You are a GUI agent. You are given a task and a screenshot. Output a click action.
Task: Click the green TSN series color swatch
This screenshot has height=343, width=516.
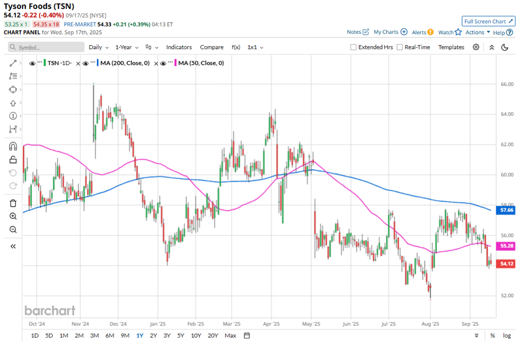tap(45, 63)
